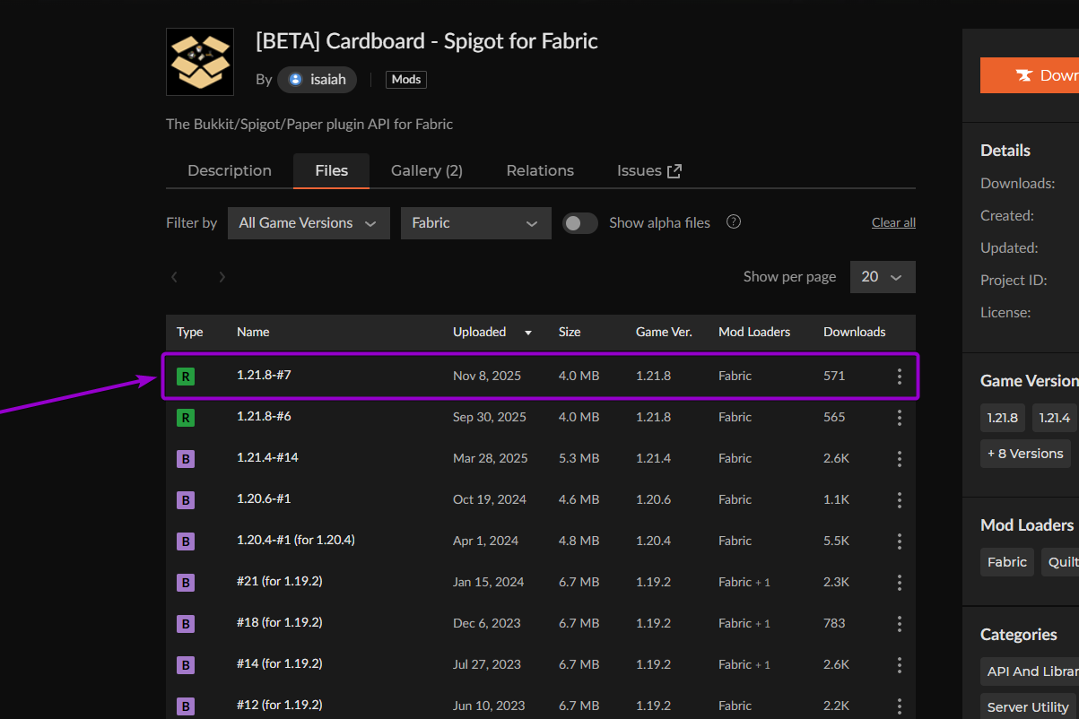Viewport: 1079px width, 719px height.
Task: Change the Show per page count dropdown
Action: point(882,277)
